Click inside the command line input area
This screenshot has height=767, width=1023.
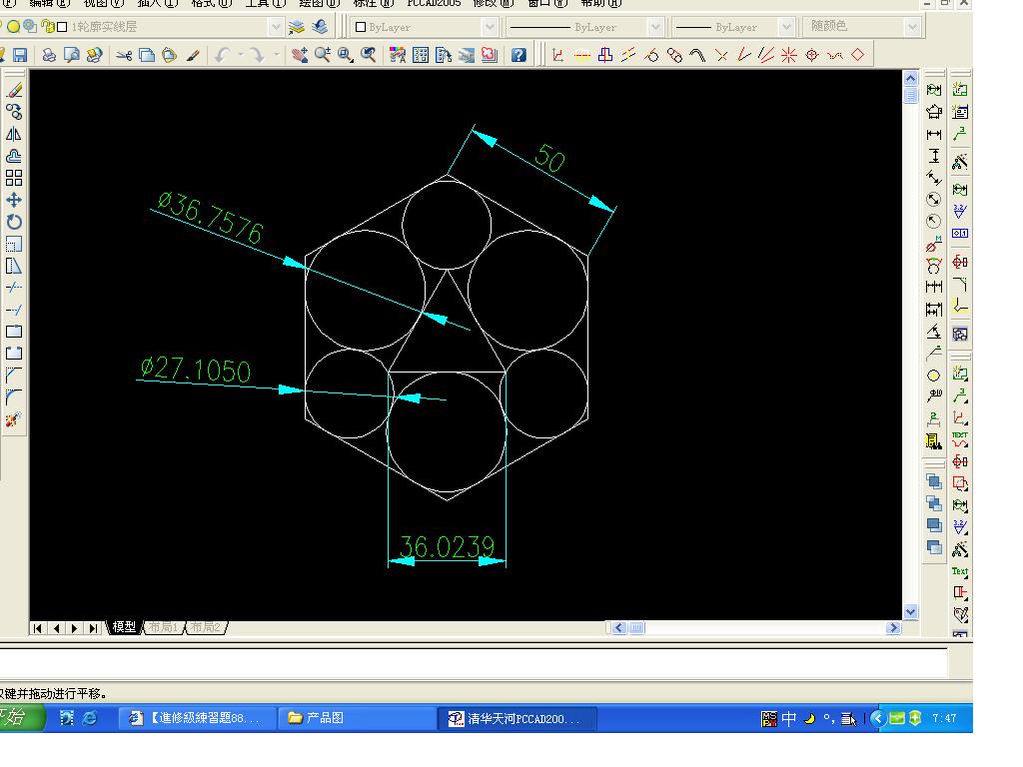click(x=473, y=663)
